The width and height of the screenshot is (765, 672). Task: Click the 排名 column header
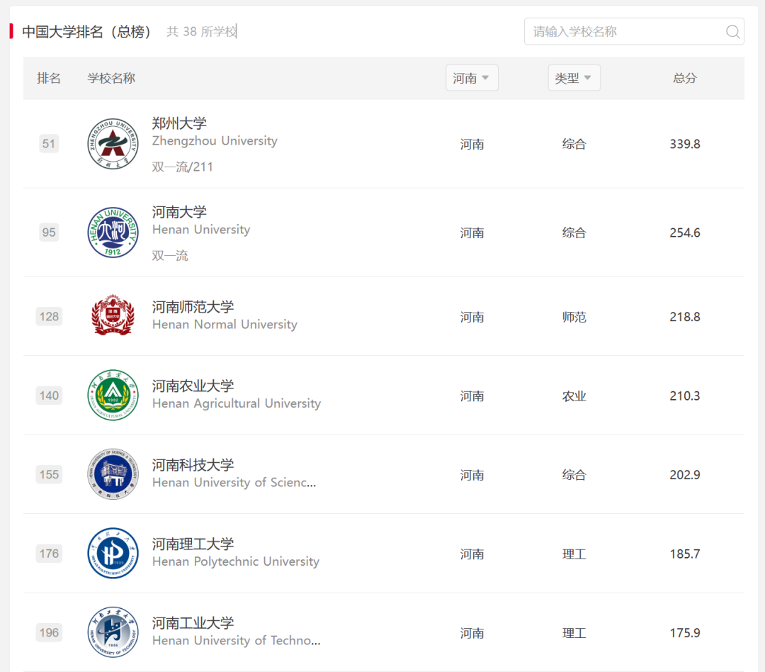[49, 78]
